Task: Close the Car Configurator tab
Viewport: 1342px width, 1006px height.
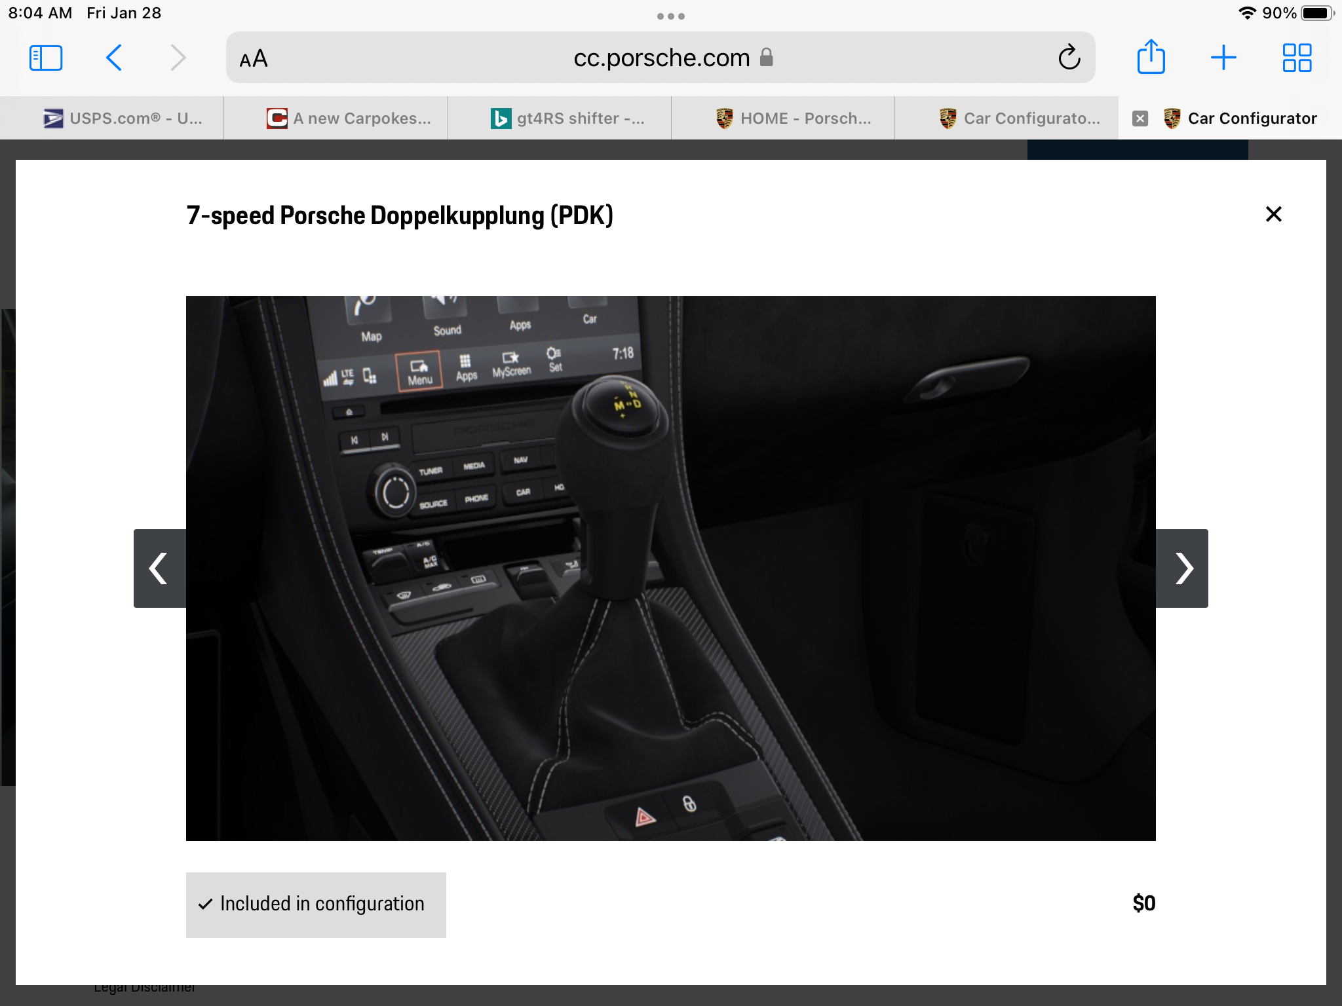Action: (x=1140, y=119)
